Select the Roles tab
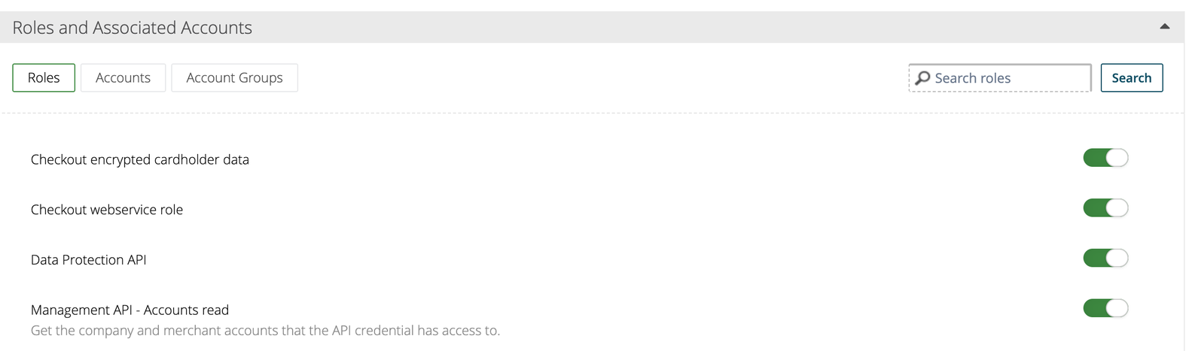Screen dimensions: 1192x351 (x=44, y=77)
